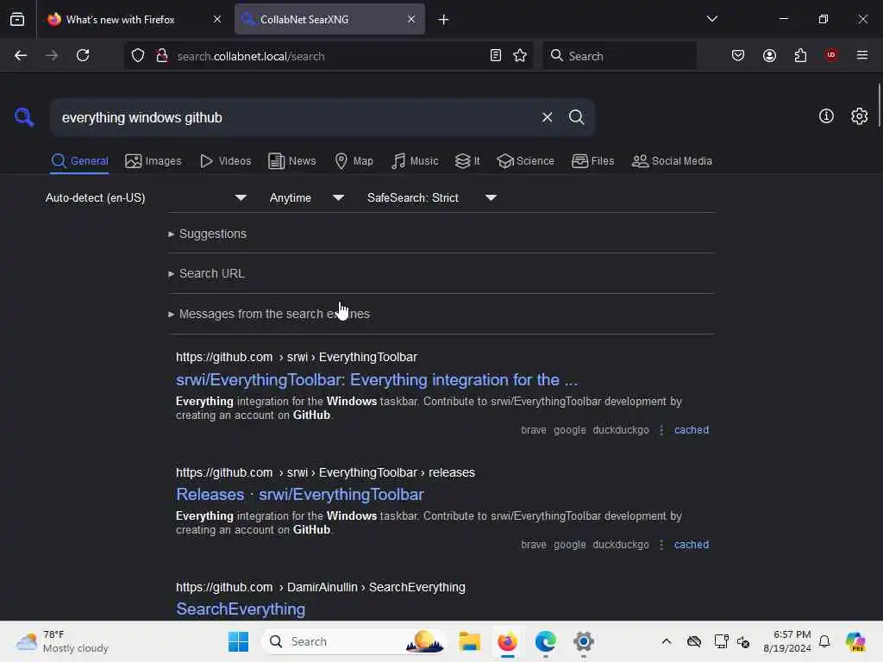Open the Anytime time range dropdown
Viewport: 883px width, 662px height.
tap(306, 197)
